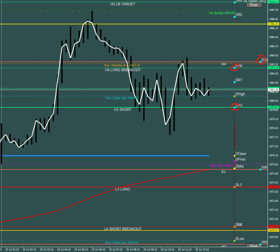Click the yellow 1986.45 price tag
Screen dimensions: 280x252
(x=274, y=24)
